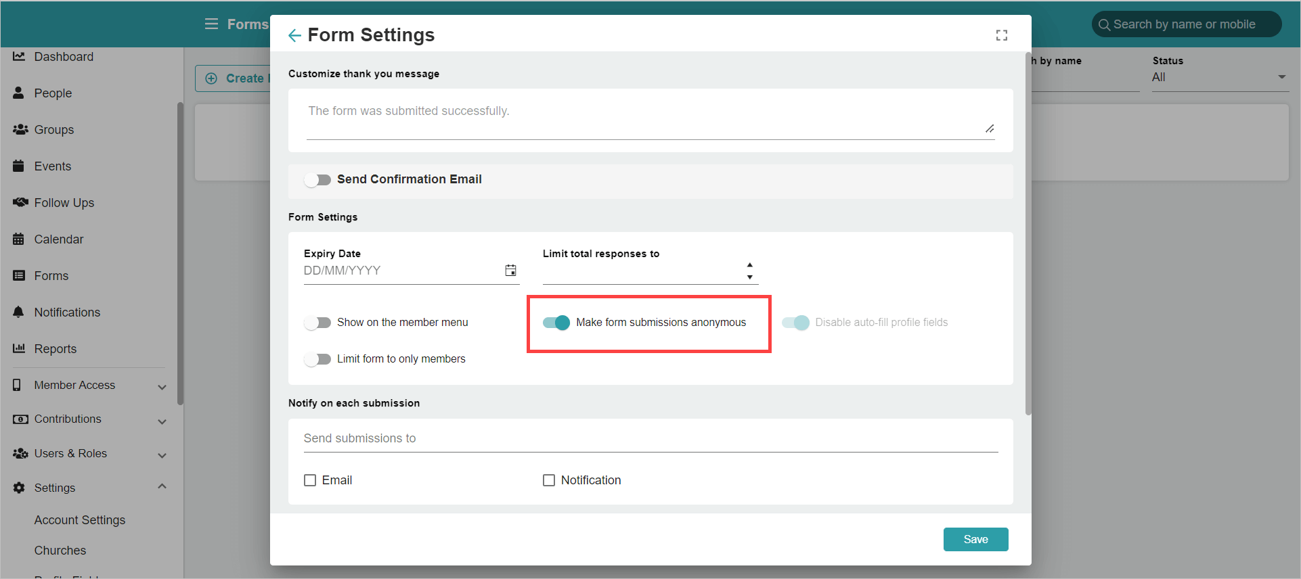This screenshot has height=579, width=1301.
Task: Click the search magnifier icon in header
Action: click(x=1104, y=25)
